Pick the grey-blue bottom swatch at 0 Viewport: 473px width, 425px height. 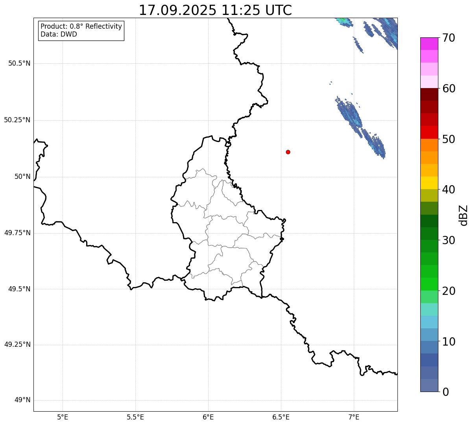pos(429,385)
